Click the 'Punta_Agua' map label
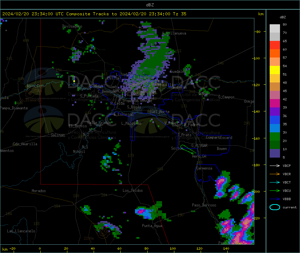This screenshot has height=253, width=300. point(152,226)
